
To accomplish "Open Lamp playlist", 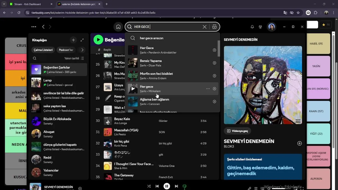I will [x=58, y=82].
